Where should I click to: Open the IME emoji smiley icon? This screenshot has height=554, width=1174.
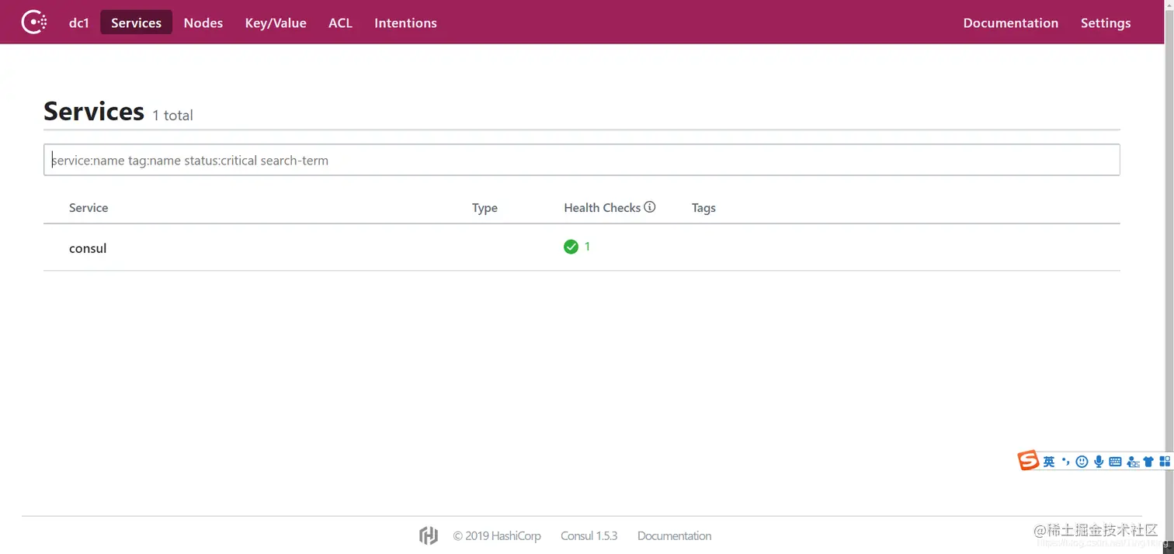point(1082,462)
